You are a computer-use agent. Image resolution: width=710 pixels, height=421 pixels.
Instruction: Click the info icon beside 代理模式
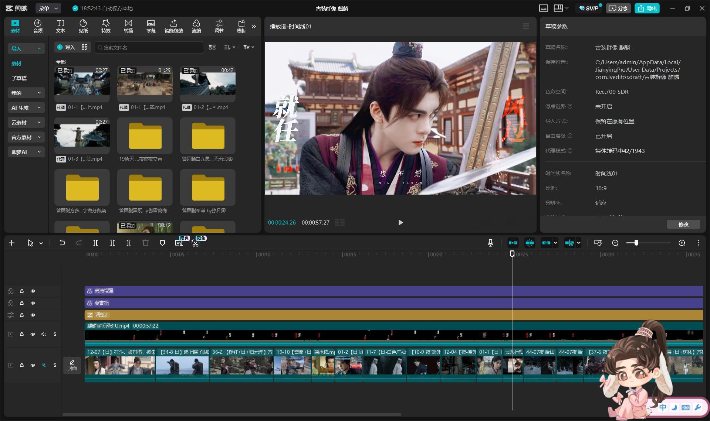point(570,151)
